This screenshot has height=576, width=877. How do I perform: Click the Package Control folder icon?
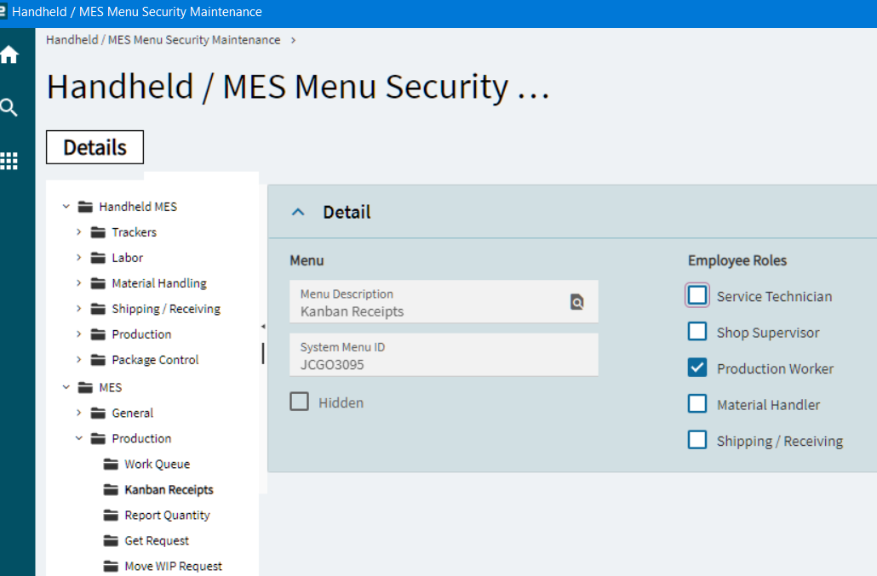(x=98, y=360)
